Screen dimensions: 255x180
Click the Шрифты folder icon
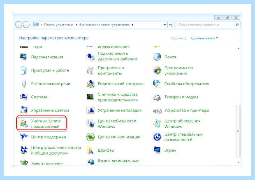90,150
